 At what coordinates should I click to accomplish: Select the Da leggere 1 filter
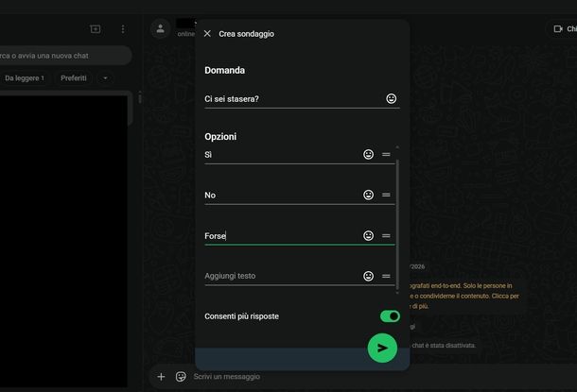point(25,77)
